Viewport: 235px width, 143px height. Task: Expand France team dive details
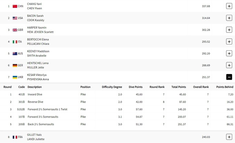click(x=229, y=137)
